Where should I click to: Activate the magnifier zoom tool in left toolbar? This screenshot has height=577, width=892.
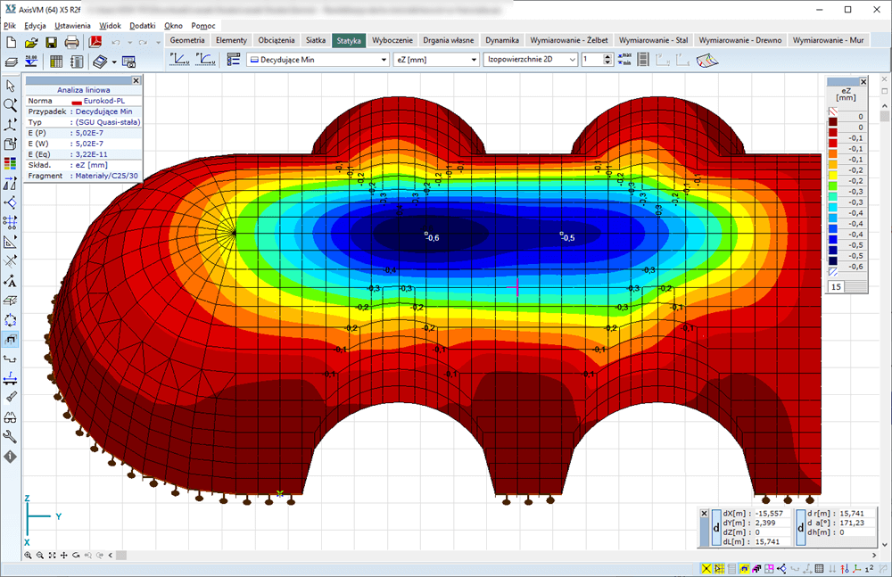click(11, 105)
